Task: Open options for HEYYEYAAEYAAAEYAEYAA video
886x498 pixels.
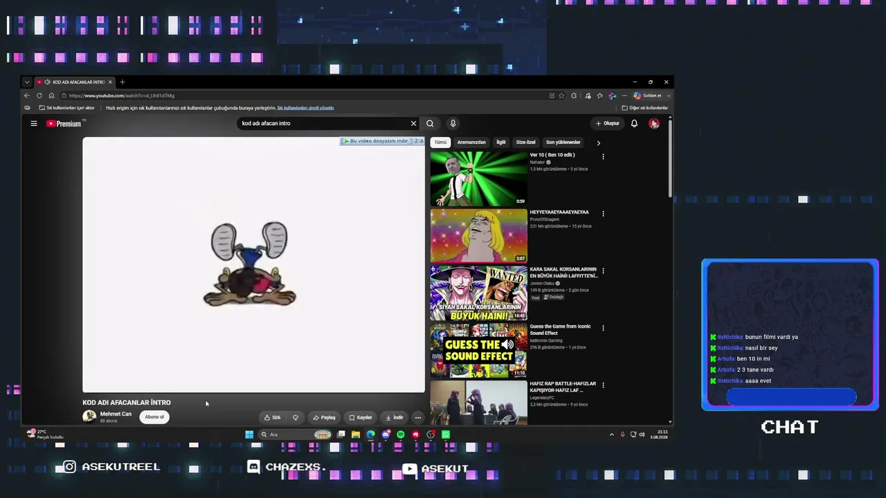Action: click(x=603, y=214)
